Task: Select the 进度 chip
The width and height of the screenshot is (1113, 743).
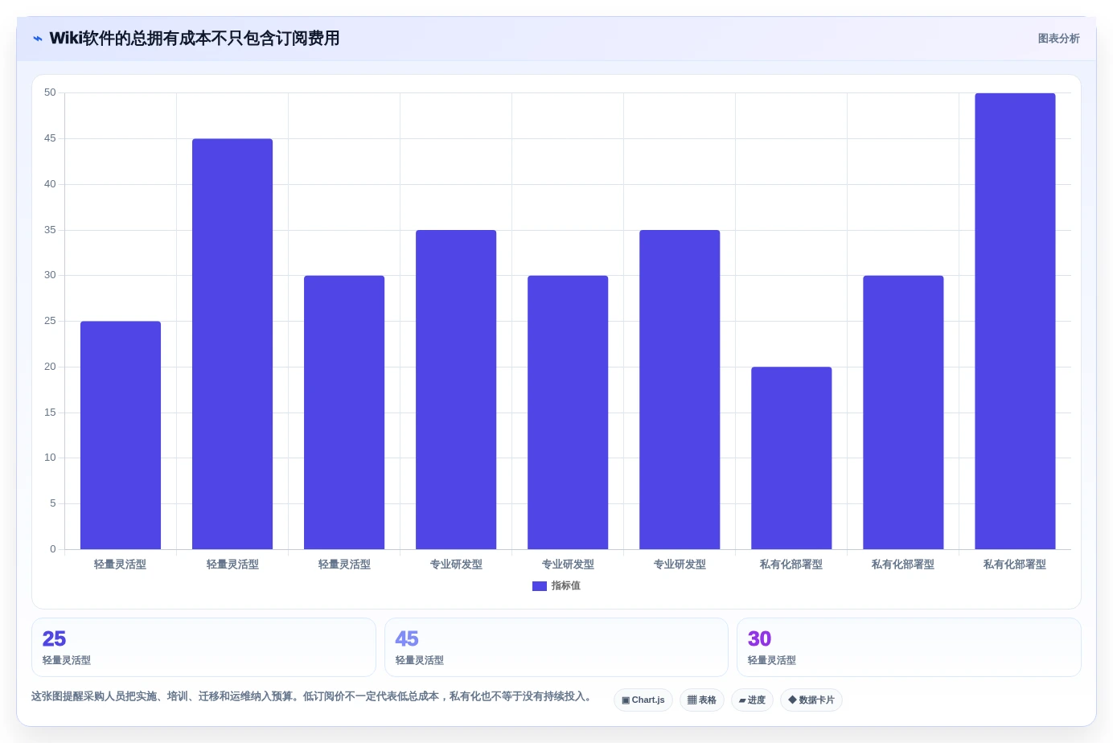Action: (752, 700)
